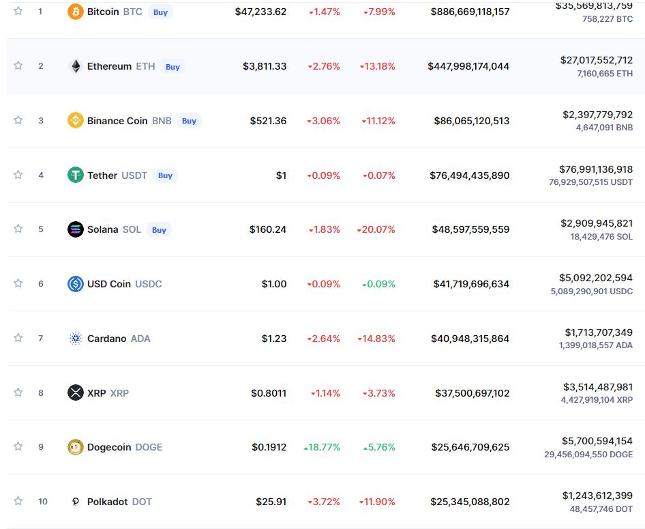The image size is (645, 529).
Task: Click the Polkadot logo icon
Action: [76, 501]
